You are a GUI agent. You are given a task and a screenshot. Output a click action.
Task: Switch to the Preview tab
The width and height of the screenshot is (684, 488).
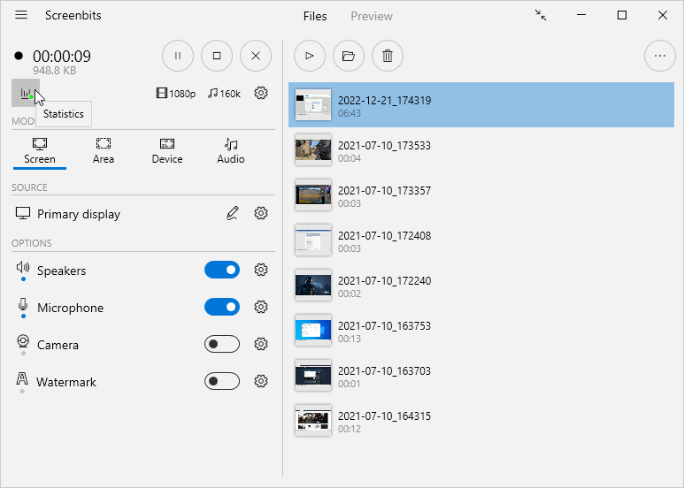coord(372,16)
